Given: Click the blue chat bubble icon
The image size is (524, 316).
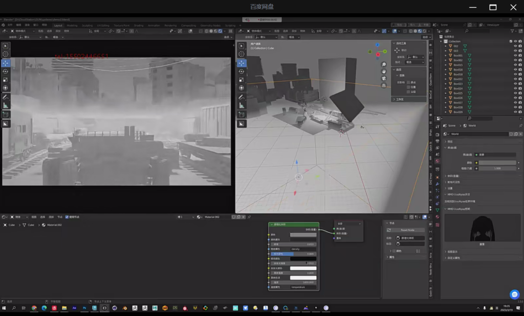Looking at the screenshot, I should coord(515,294).
